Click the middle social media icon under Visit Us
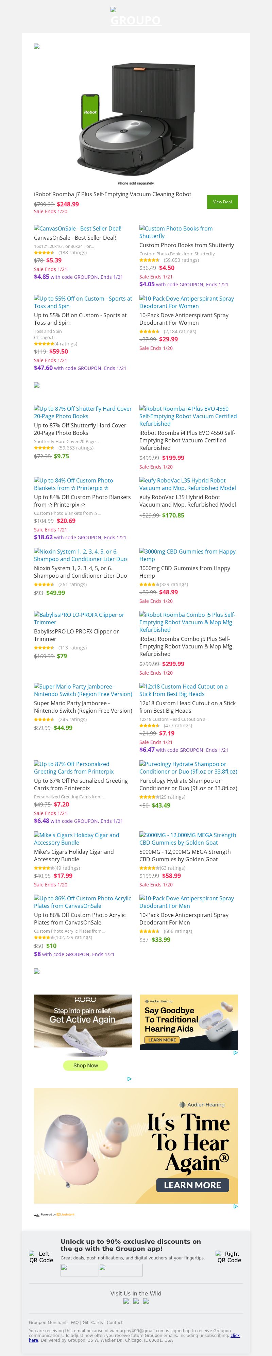The height and width of the screenshot is (1356, 272). tap(136, 1301)
